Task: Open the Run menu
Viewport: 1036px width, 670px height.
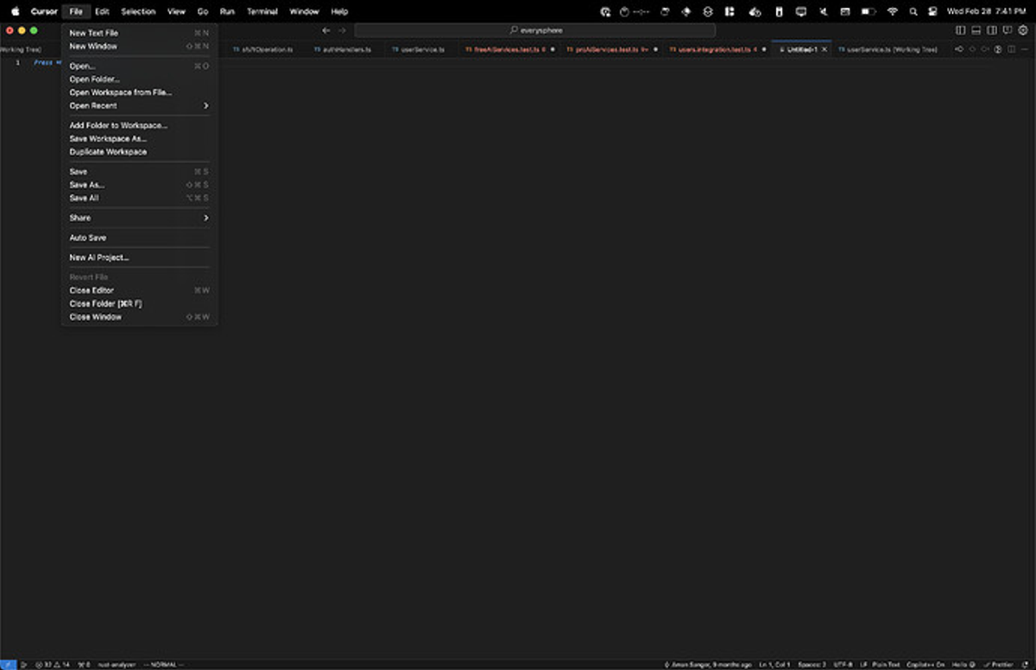Action: click(x=227, y=11)
